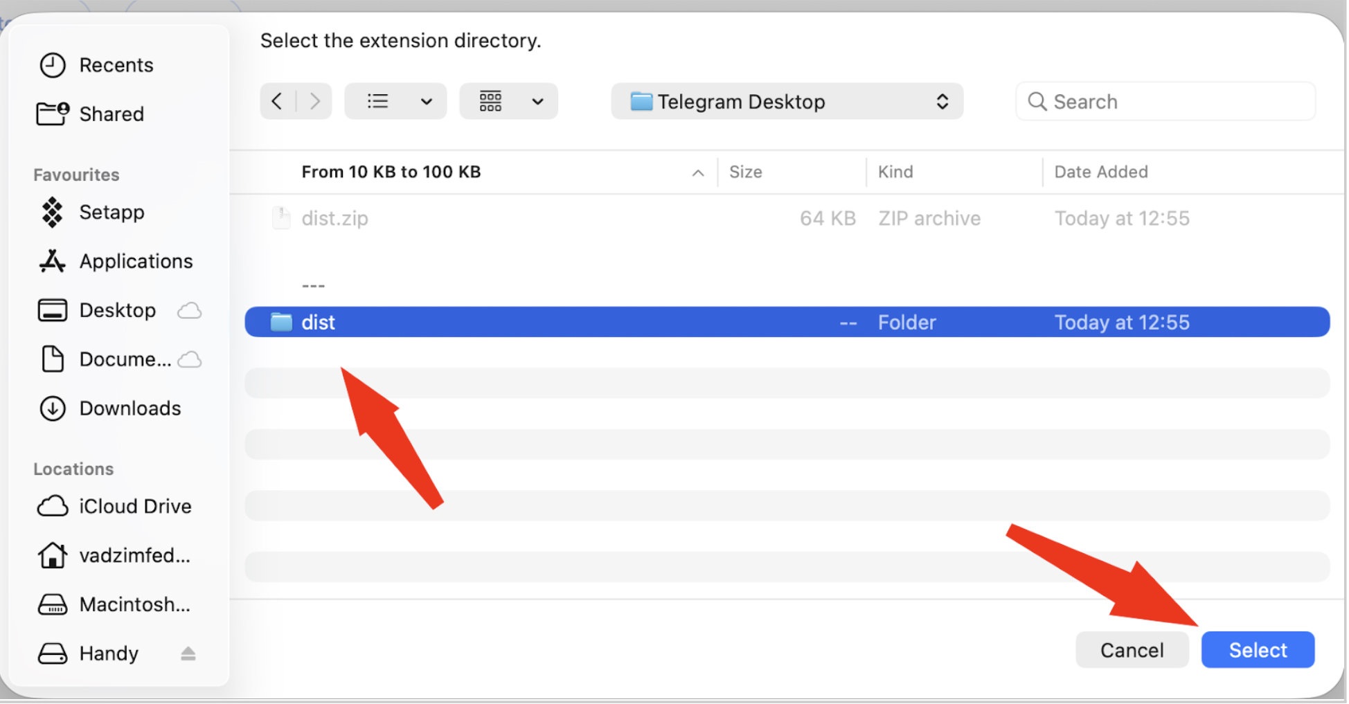Screen dimensions: 1349x704
Task: Click the Shared folder icon
Action: coord(53,114)
